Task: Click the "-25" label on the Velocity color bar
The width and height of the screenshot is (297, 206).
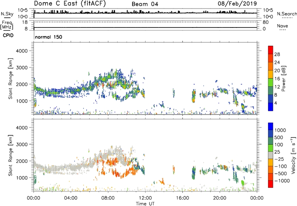Action: (279, 159)
